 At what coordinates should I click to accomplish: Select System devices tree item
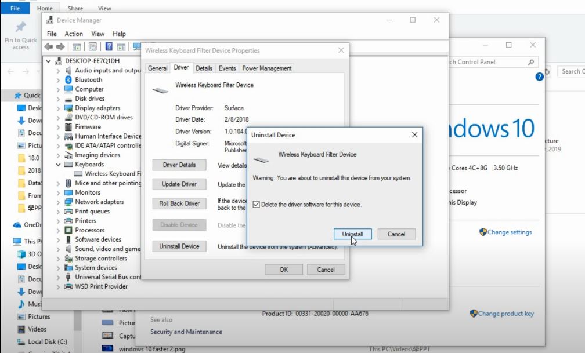pos(96,268)
